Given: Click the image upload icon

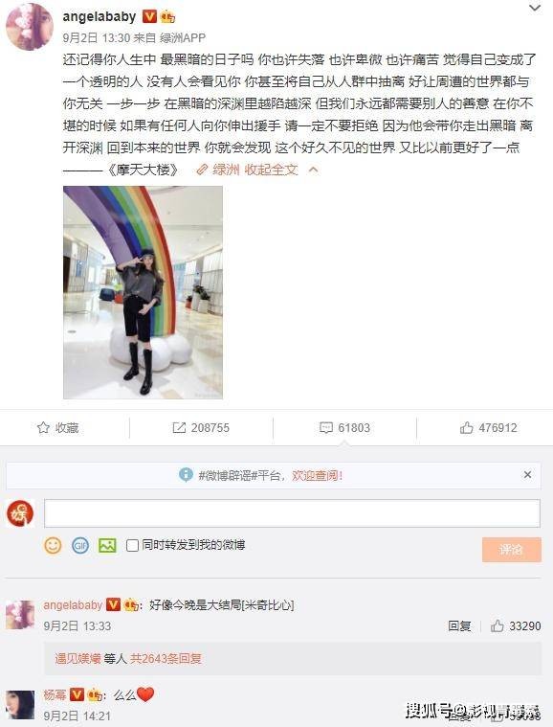Looking at the screenshot, I should pyautogui.click(x=107, y=545).
